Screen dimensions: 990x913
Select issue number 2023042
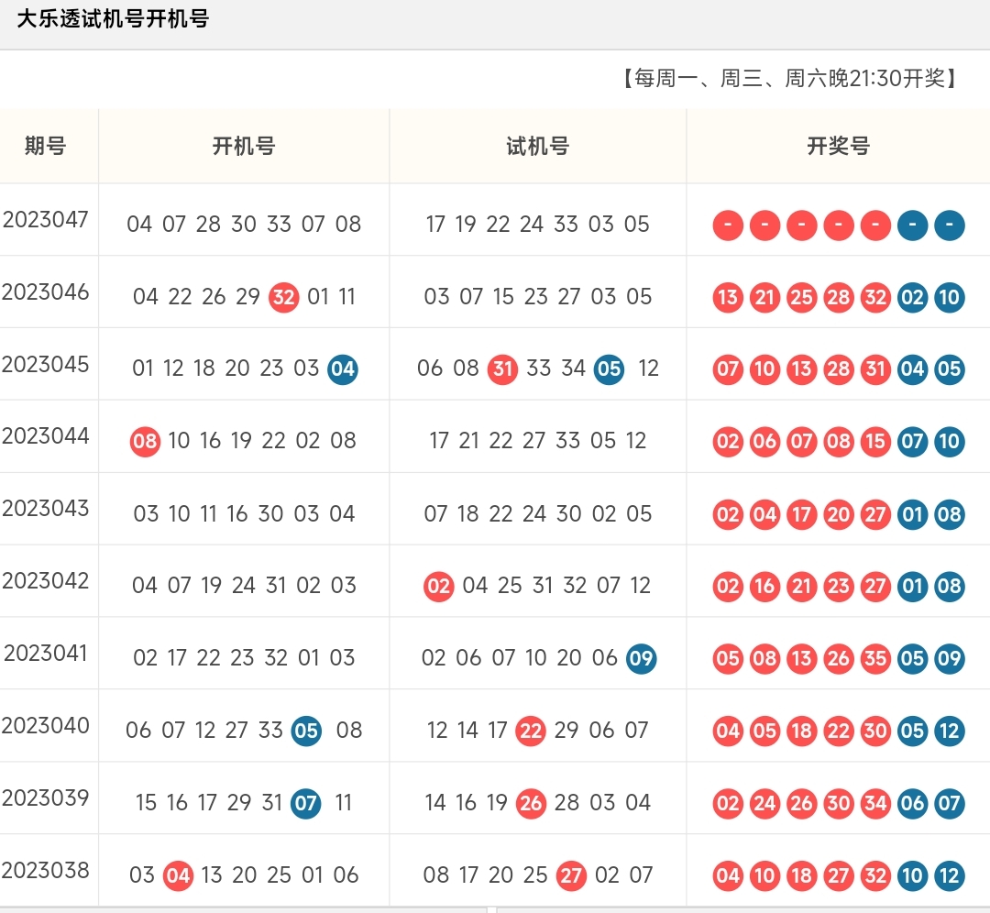(46, 581)
